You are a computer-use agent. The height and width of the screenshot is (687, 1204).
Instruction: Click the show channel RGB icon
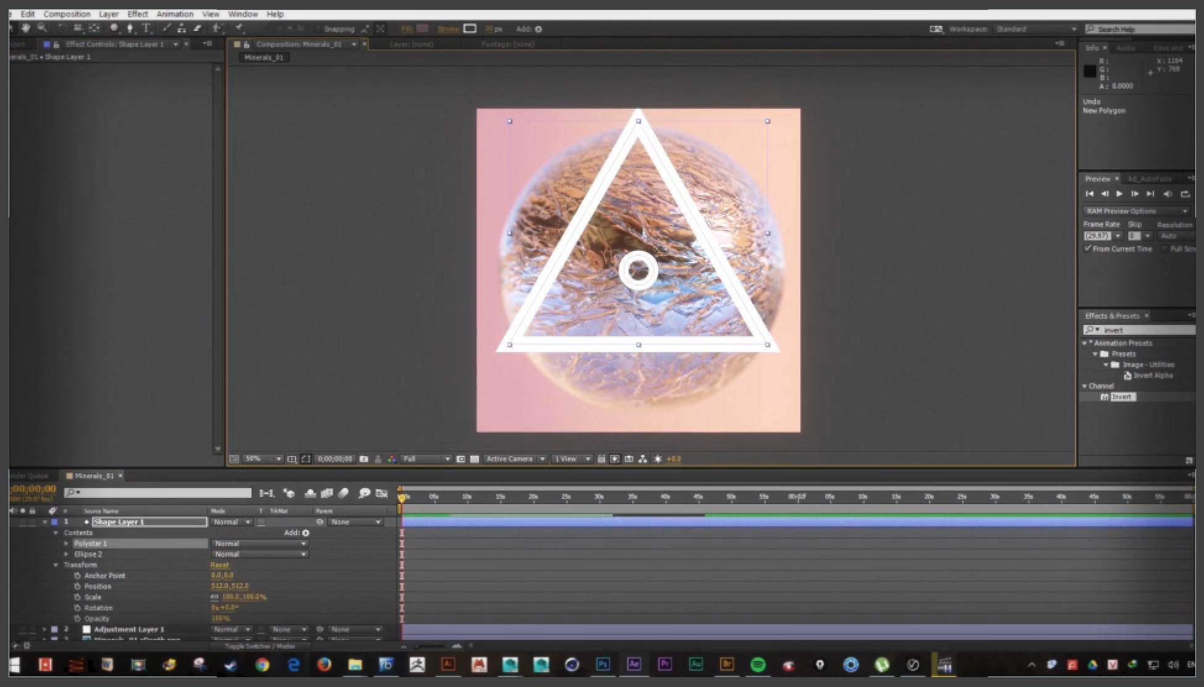(x=392, y=459)
